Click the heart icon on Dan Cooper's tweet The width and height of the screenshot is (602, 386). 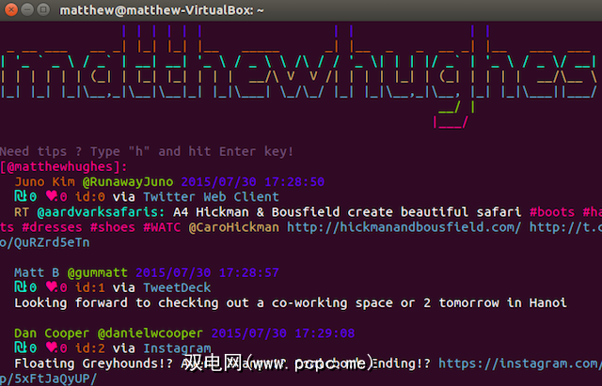pos(52,347)
